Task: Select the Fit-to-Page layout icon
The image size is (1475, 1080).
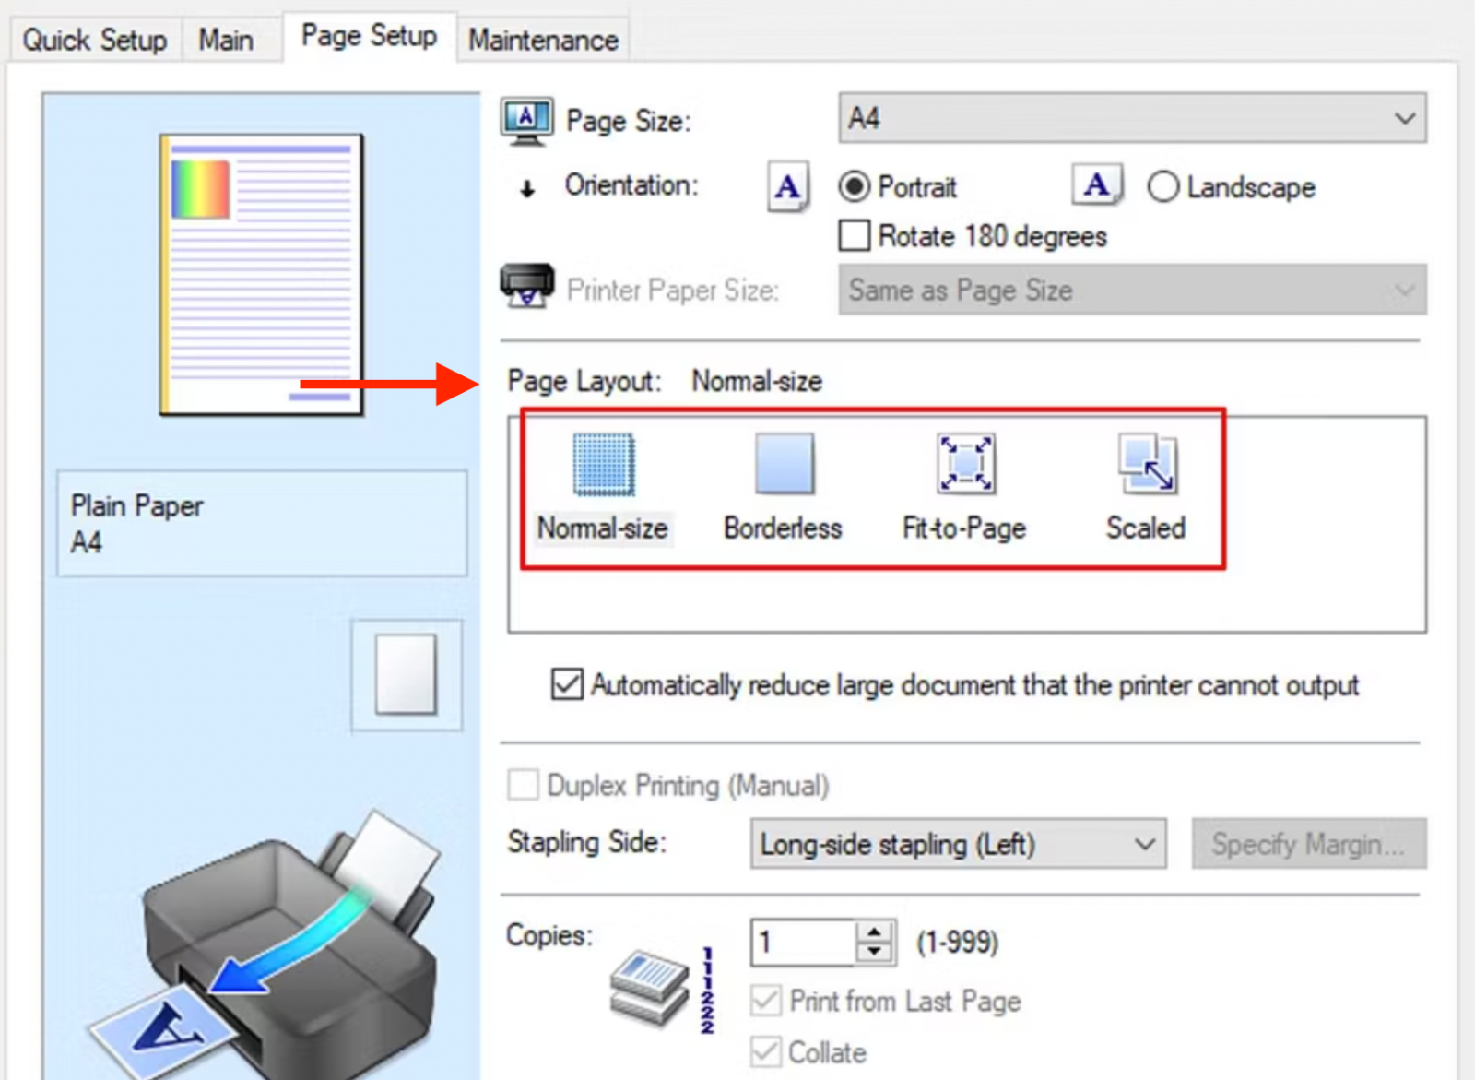Action: [963, 464]
